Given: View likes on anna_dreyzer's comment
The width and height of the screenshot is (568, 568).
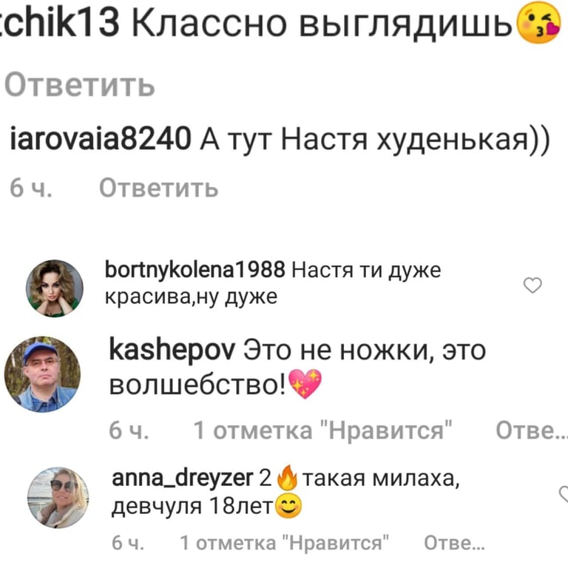Looking at the screenshot, I should click(x=284, y=543).
